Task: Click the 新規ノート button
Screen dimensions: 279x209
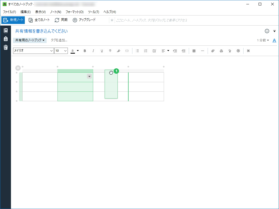Action: [13, 20]
